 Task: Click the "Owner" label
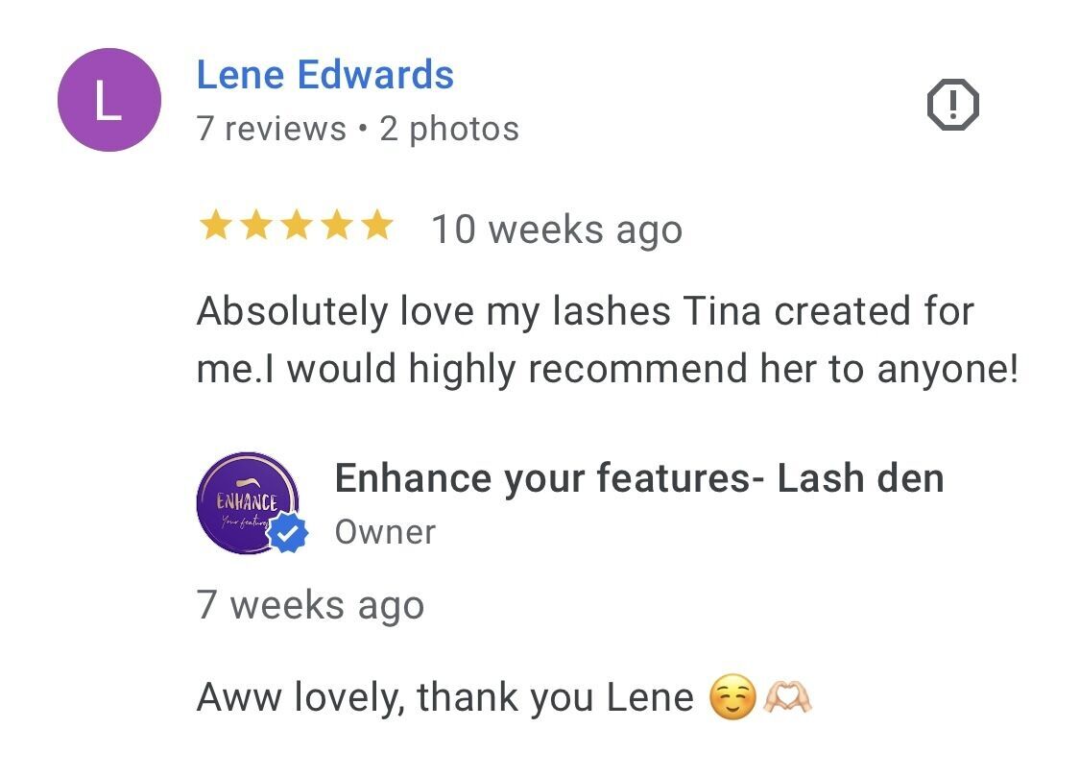pyautogui.click(x=384, y=532)
